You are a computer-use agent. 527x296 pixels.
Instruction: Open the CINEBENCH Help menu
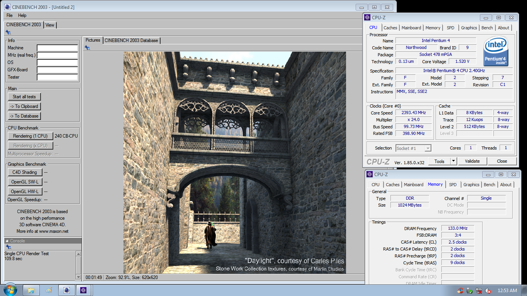coord(22,15)
